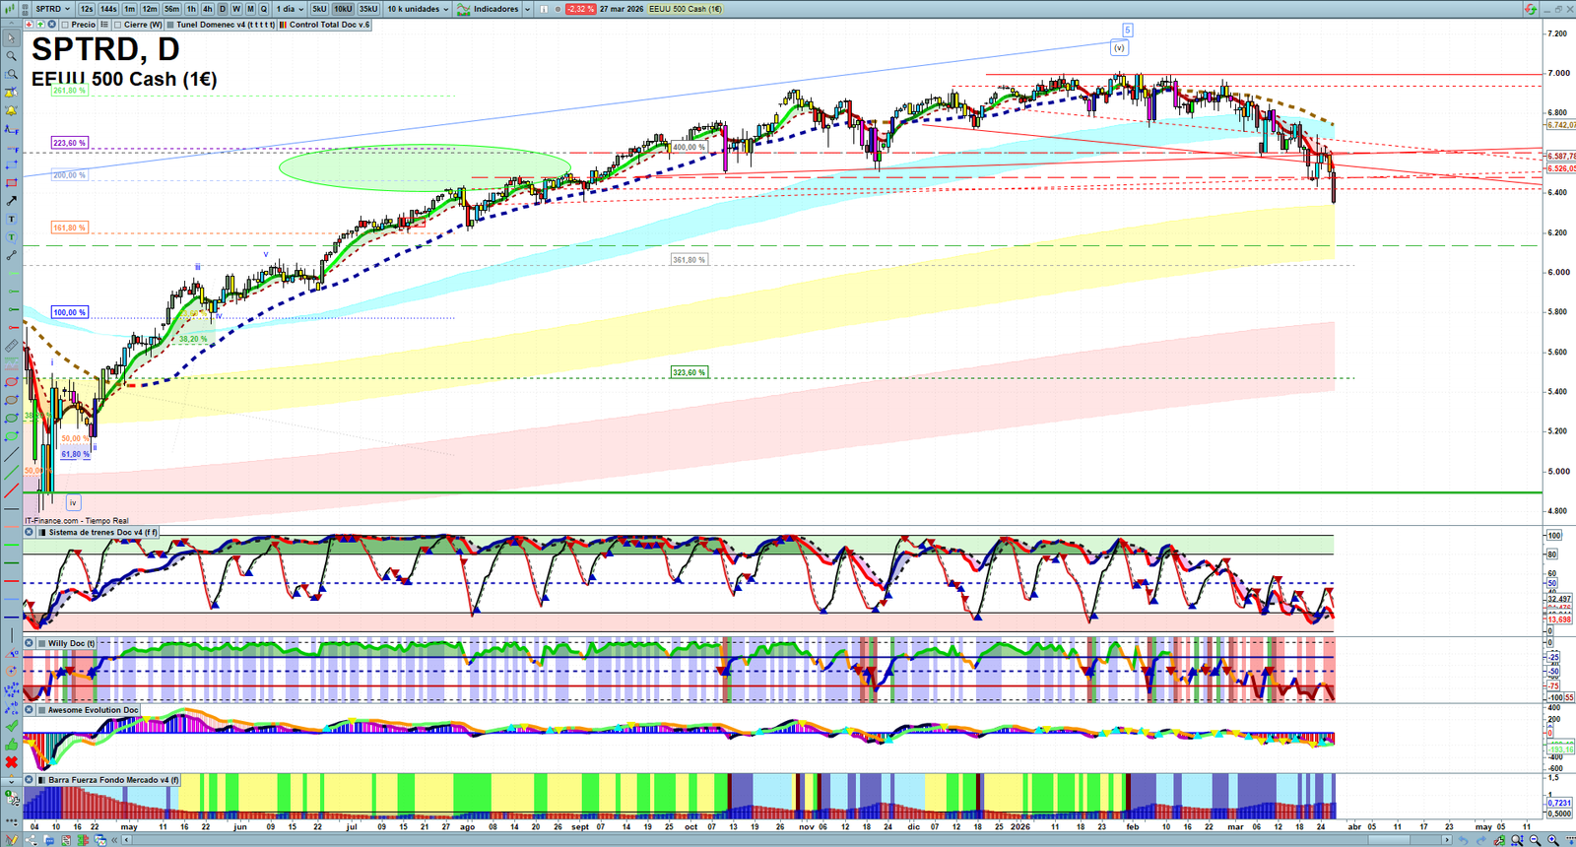The image size is (1576, 847).
Task: Choose the green diagonal line tool
Action: coord(11,473)
